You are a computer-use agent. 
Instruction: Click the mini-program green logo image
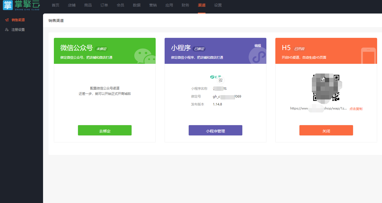(x=216, y=77)
